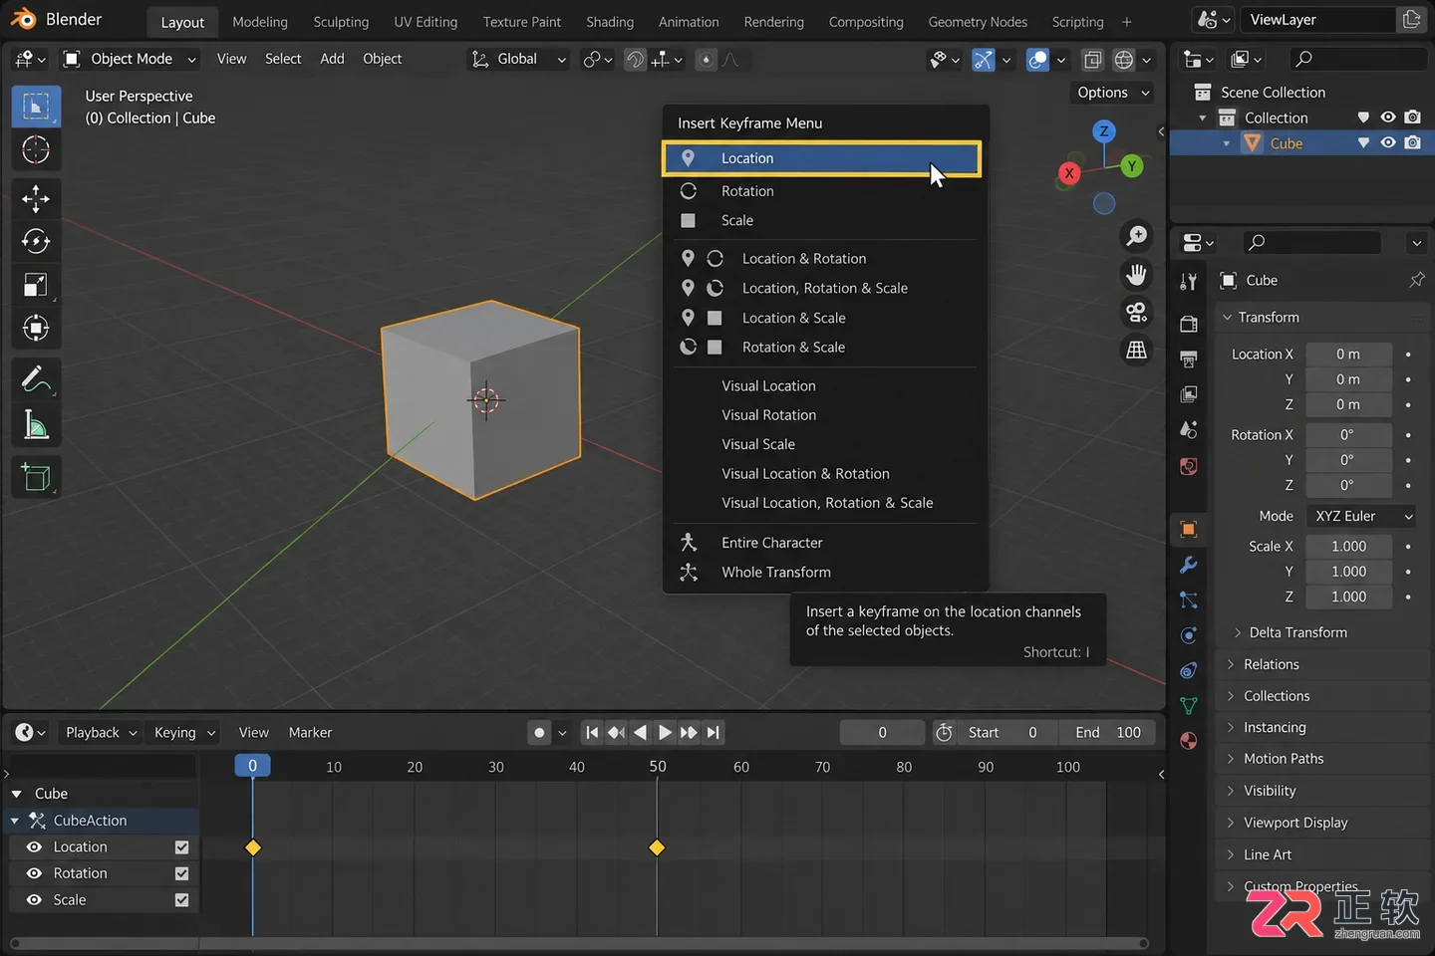The width and height of the screenshot is (1435, 956).
Task: Open the Modifiers wrench tab
Action: [x=1188, y=565]
